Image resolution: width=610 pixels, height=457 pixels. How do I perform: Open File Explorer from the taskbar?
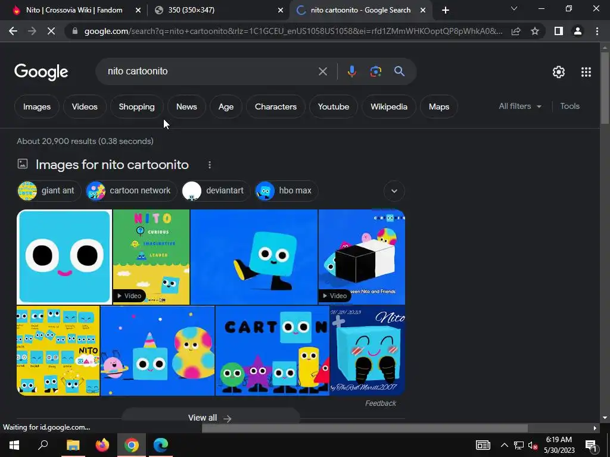(73, 445)
